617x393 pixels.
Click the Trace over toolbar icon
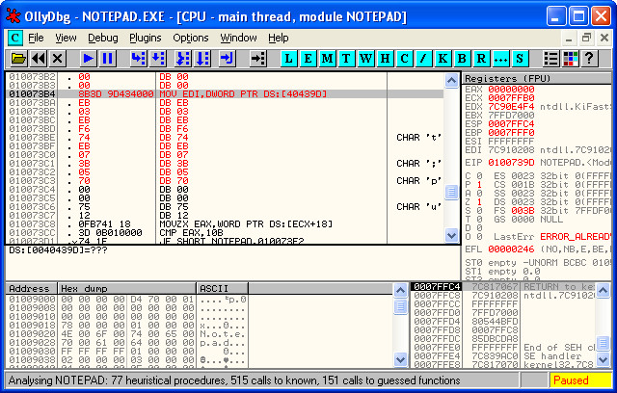click(x=202, y=59)
